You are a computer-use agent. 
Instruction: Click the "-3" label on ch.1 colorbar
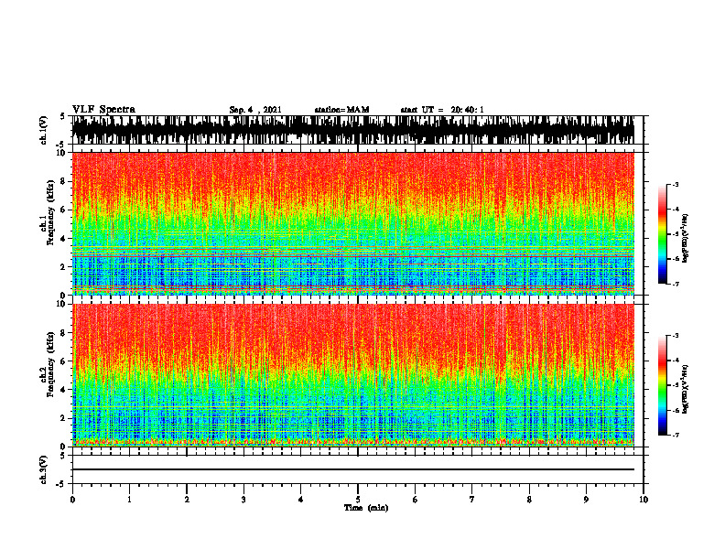coord(676,184)
